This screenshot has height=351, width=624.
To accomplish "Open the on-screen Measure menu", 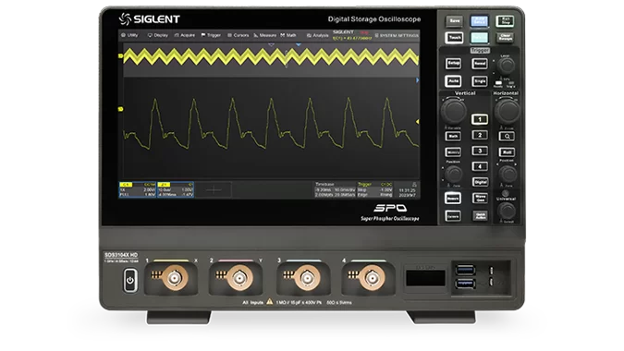I will 265,35.
